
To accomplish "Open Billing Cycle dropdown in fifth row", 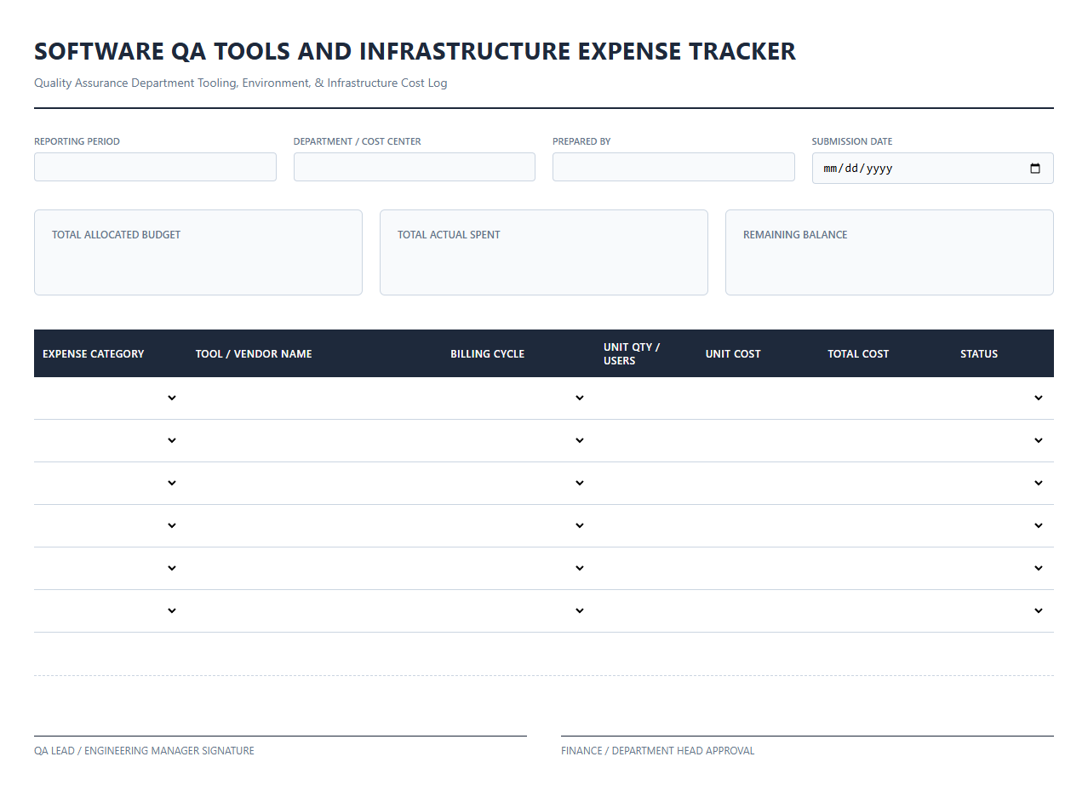I will [x=518, y=568].
